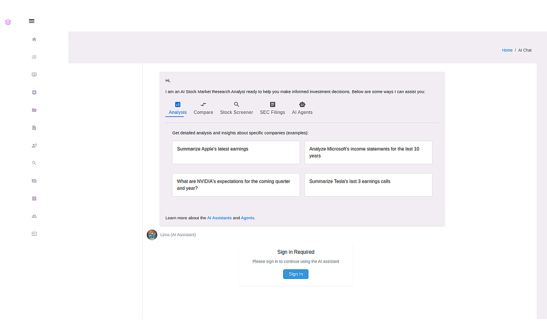This screenshot has width=547, height=331.
Task: Click the 'AI Chat' breadcrumb text
Action: (525, 50)
